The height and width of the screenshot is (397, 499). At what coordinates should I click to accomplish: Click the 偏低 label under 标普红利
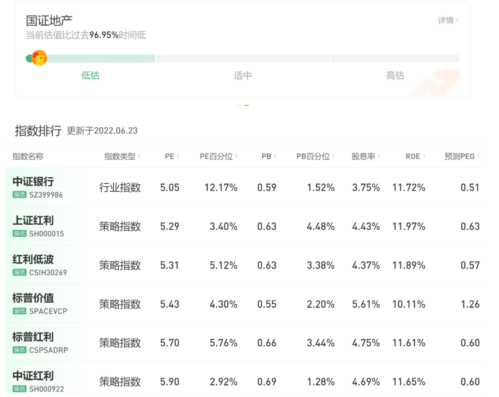click(x=19, y=350)
